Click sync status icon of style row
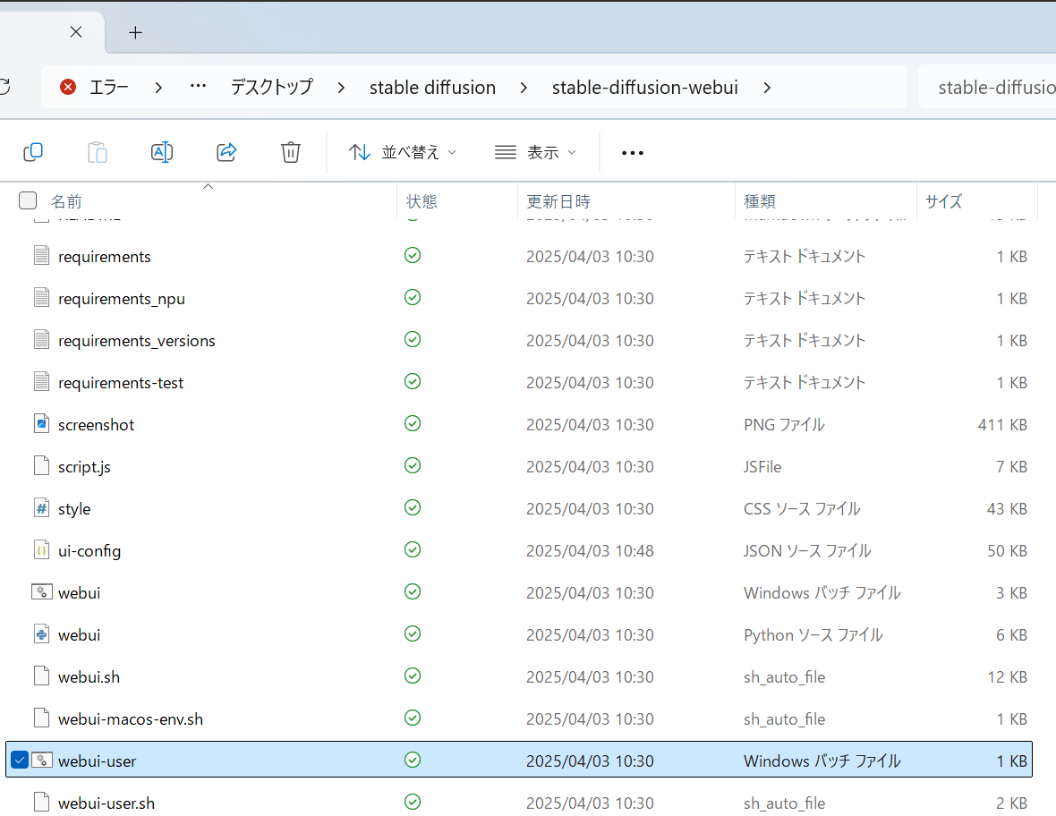 [413, 507]
